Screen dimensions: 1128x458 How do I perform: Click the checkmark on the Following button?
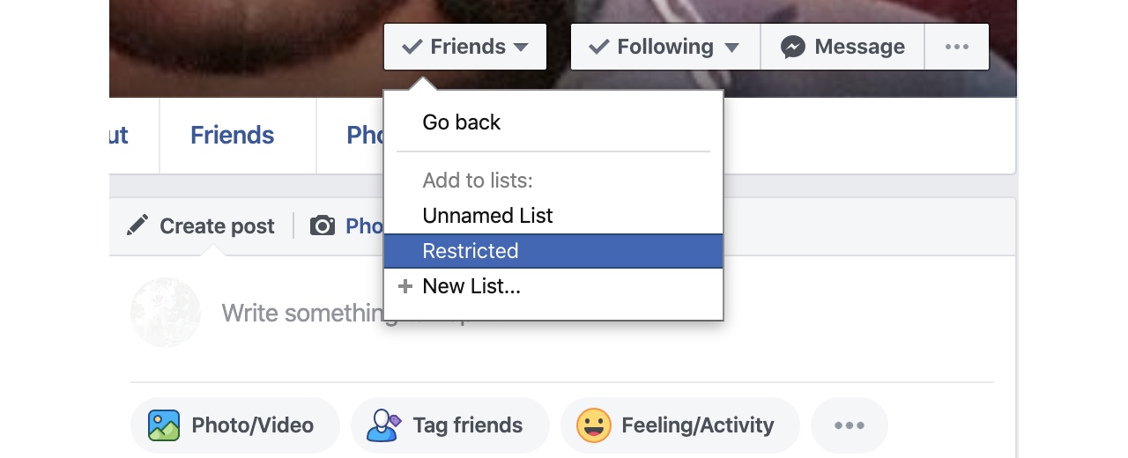(x=599, y=47)
